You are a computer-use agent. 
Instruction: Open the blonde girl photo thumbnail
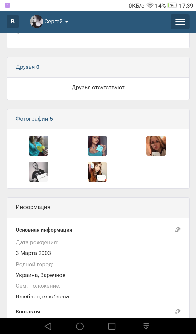point(156,146)
